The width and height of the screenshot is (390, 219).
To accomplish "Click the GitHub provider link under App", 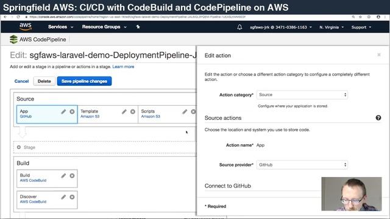I will [26, 116].
